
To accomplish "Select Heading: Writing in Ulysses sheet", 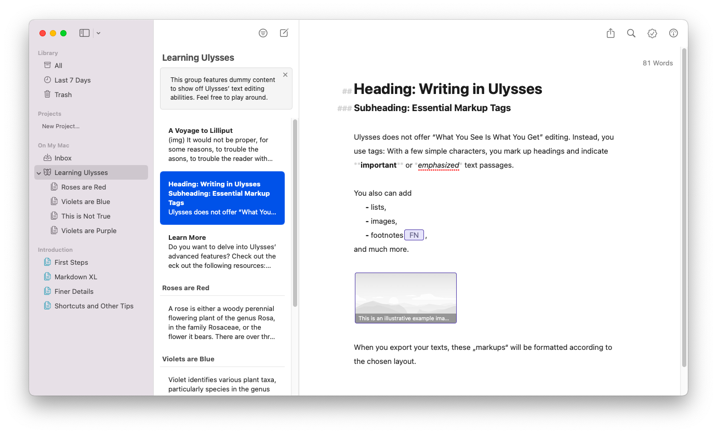I will [222, 198].
